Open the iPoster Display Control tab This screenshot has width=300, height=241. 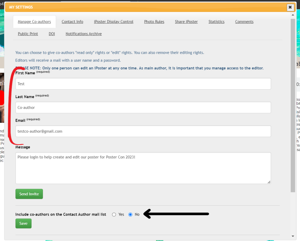113,21
